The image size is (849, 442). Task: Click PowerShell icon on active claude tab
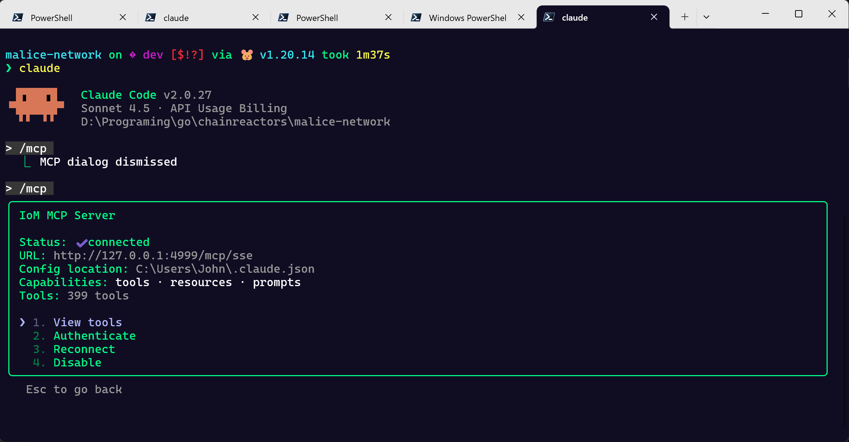(x=549, y=17)
